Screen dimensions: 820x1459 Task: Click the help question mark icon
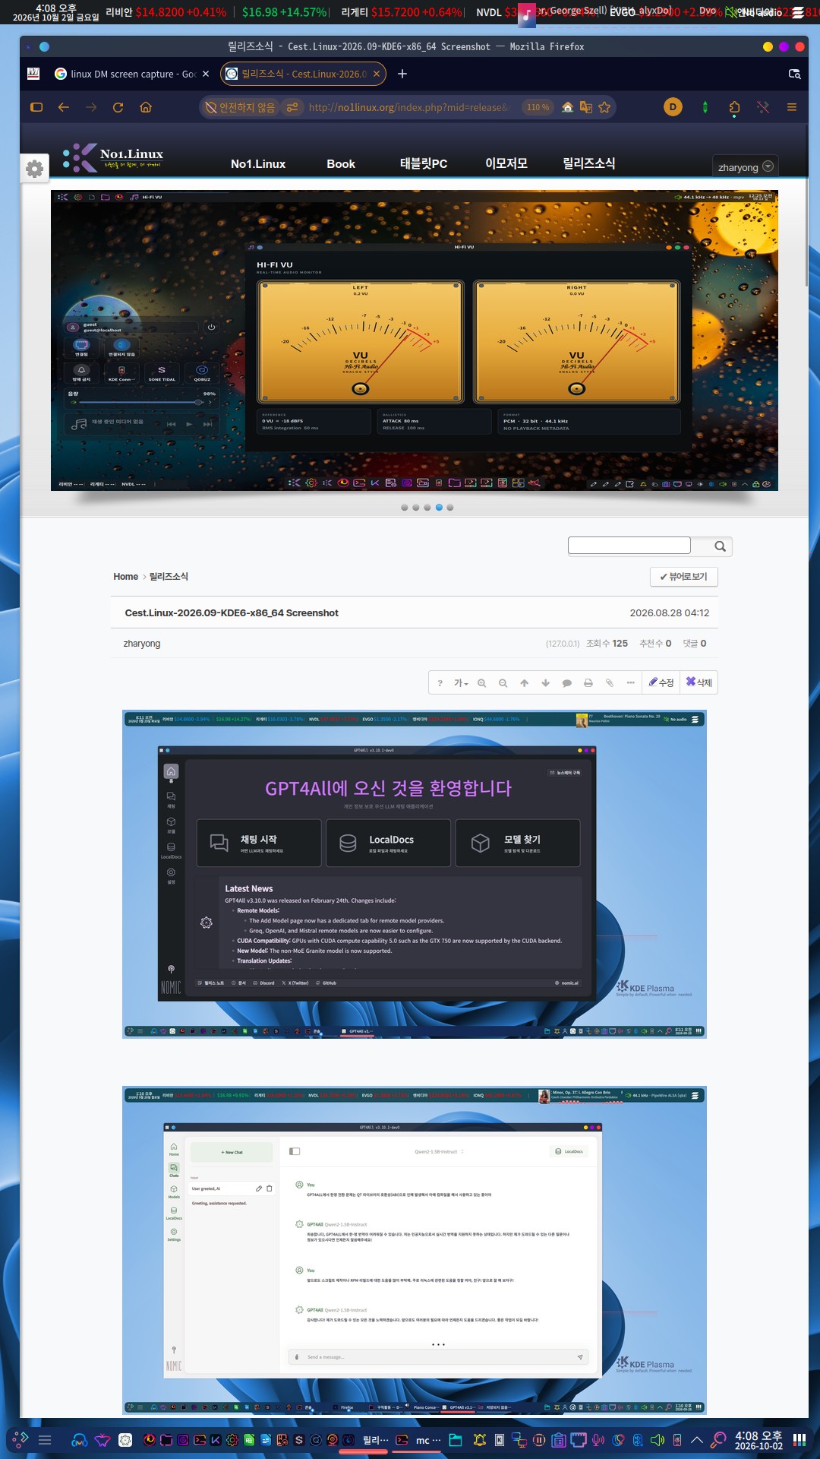[x=440, y=682]
